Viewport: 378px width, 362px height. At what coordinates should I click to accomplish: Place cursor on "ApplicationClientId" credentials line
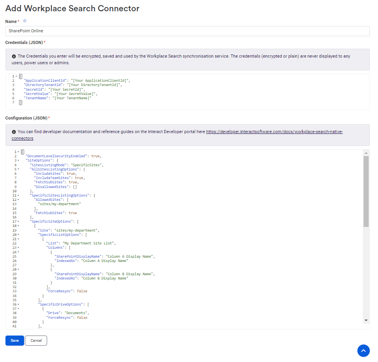coord(77,81)
